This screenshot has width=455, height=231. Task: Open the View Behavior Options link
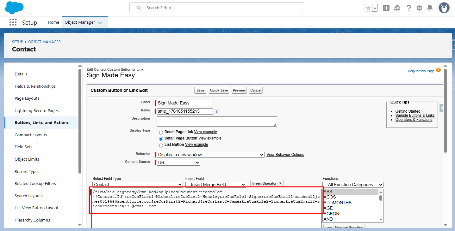[x=285, y=155]
